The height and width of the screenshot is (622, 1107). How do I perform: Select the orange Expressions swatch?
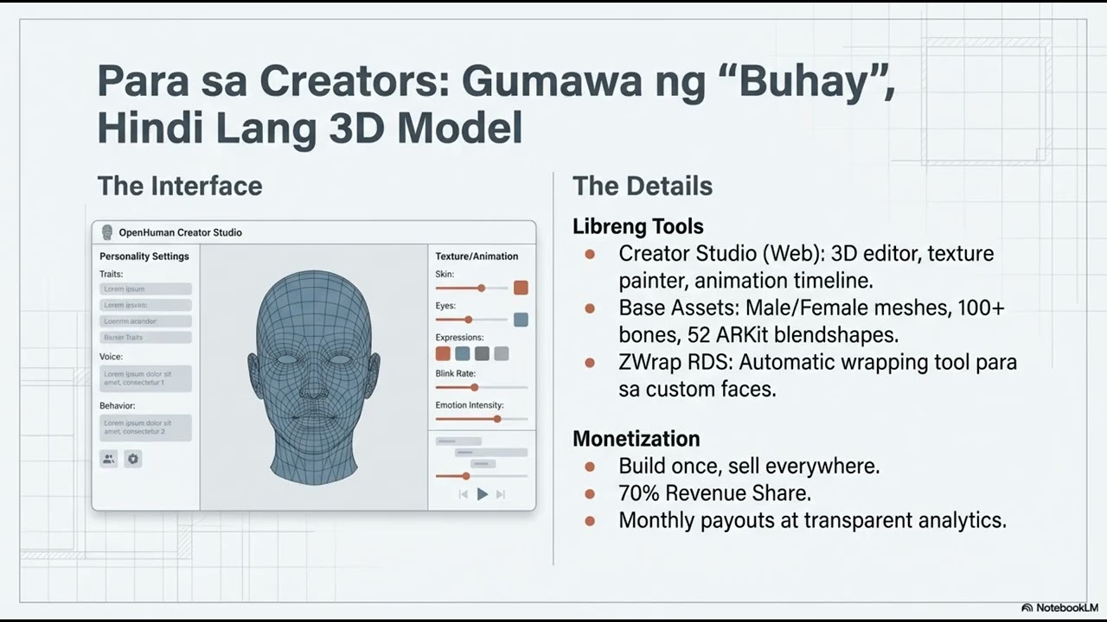(x=443, y=353)
